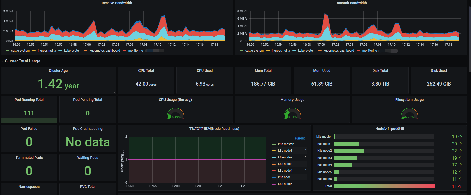This screenshot has width=471, height=195.
Task: Toggle ingress-nginx series in Transmit Bandwidth legend
Action: coord(281,51)
